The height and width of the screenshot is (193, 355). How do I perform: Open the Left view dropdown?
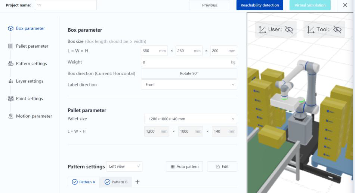click(x=124, y=167)
